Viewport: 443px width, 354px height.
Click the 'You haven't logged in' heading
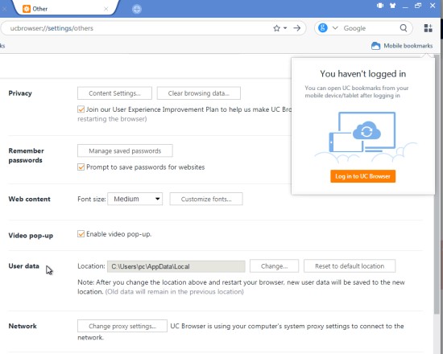[362, 74]
